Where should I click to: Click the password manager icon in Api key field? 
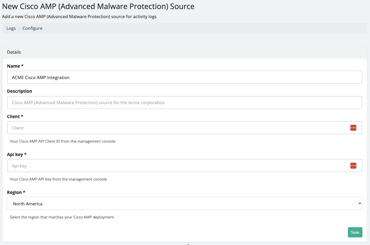point(353,166)
